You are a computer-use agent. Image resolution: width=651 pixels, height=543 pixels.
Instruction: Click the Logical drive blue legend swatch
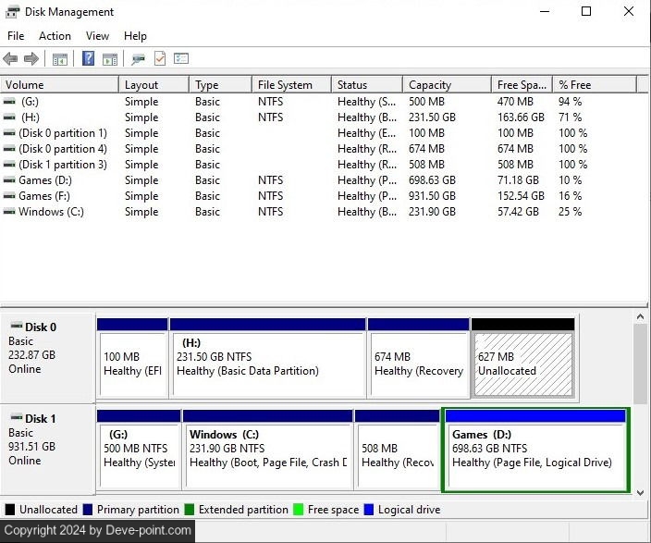pos(370,510)
